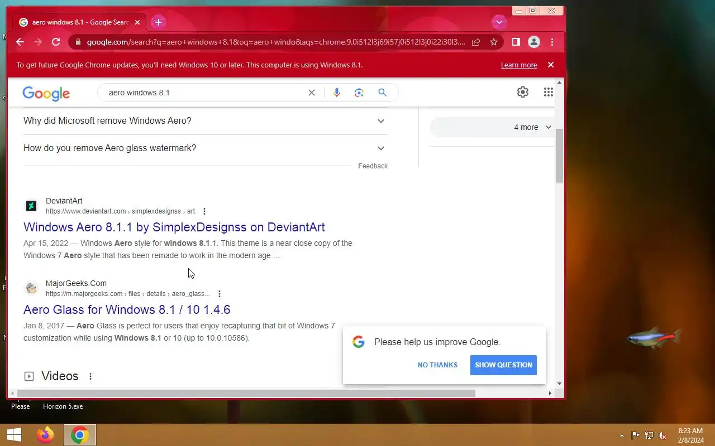715x446 pixels.
Task: Open the Chrome profile avatar
Action: click(534, 42)
